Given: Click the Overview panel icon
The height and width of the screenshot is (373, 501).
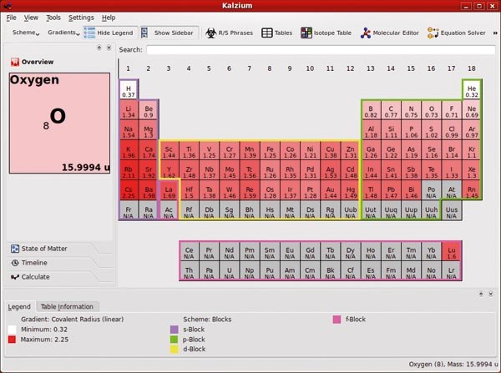Looking at the screenshot, I should pos(15,62).
